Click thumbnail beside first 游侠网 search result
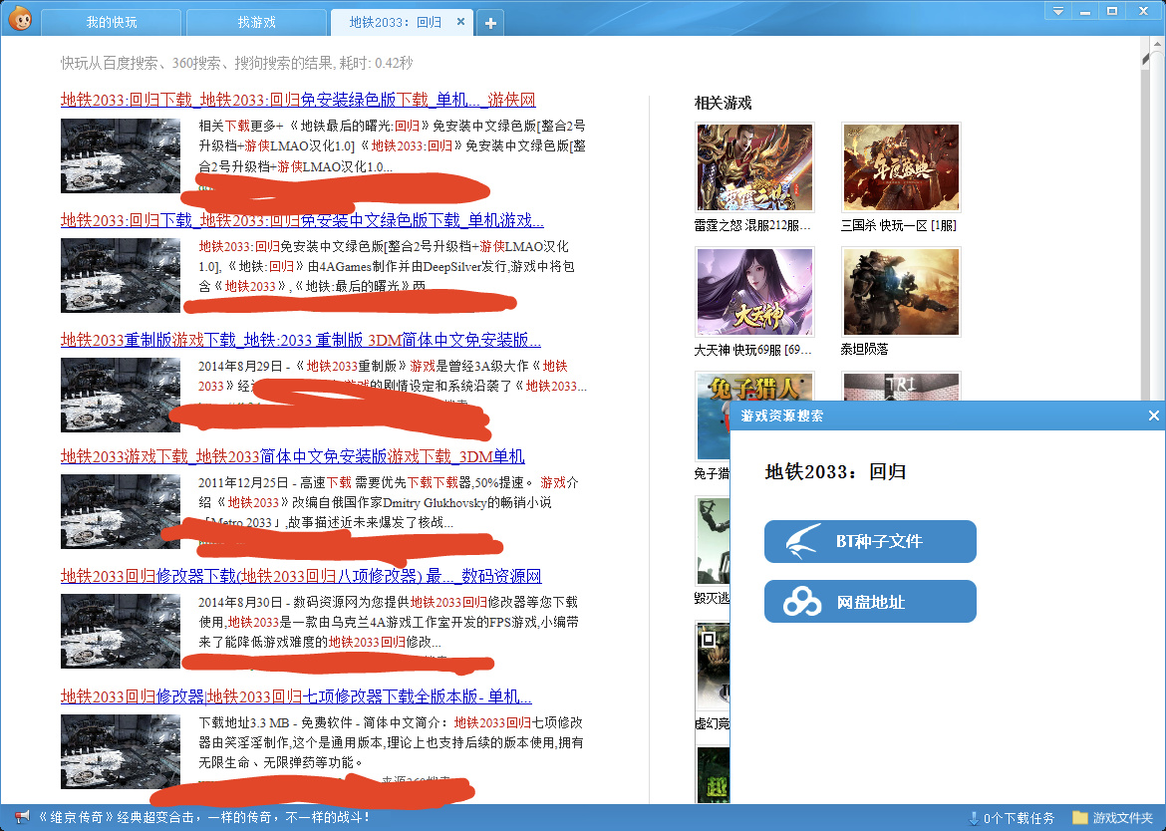Image resolution: width=1166 pixels, height=831 pixels. click(x=121, y=156)
